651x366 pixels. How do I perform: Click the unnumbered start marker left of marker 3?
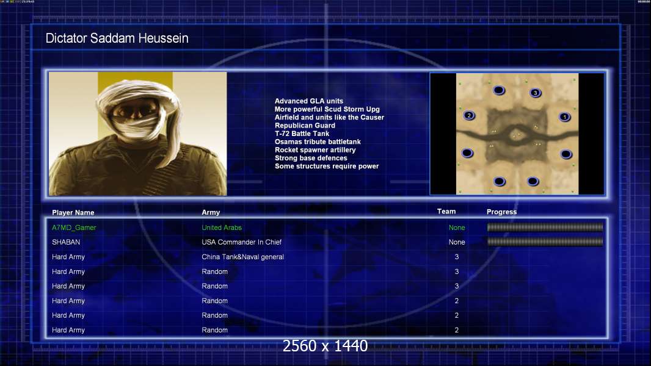[x=499, y=91]
